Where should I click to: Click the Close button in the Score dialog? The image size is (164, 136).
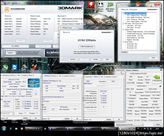click(x=107, y=59)
